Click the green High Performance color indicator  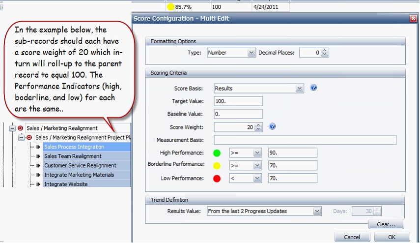tap(217, 153)
